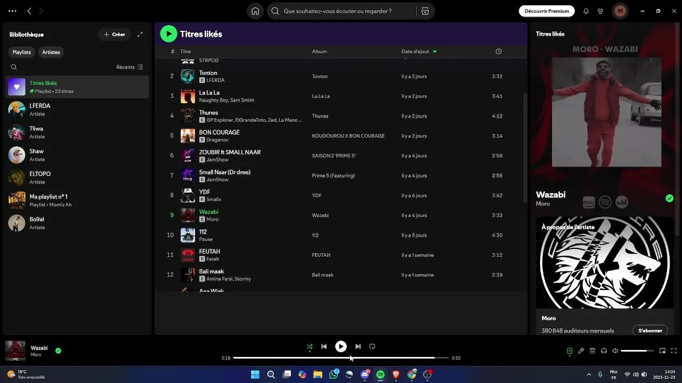Open the Récents sort options dropdown

(x=129, y=67)
